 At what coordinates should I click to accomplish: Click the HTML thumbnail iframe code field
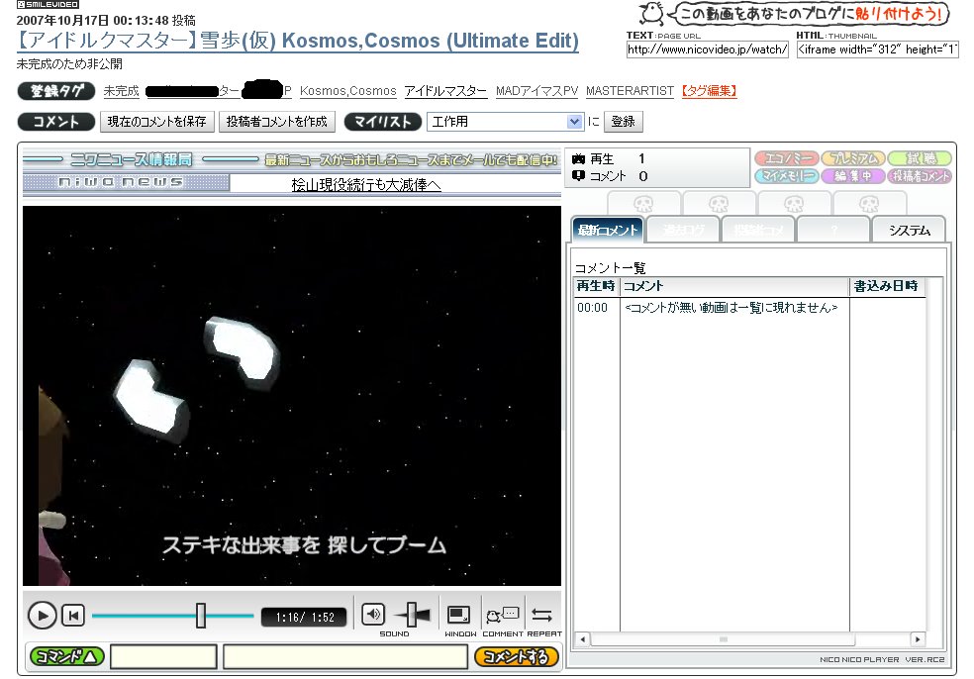(878, 49)
